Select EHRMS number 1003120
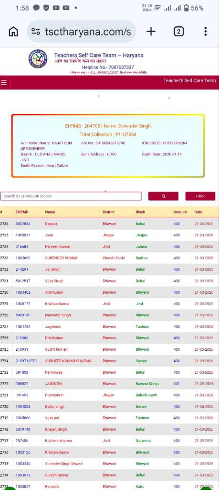 pos(23,452)
